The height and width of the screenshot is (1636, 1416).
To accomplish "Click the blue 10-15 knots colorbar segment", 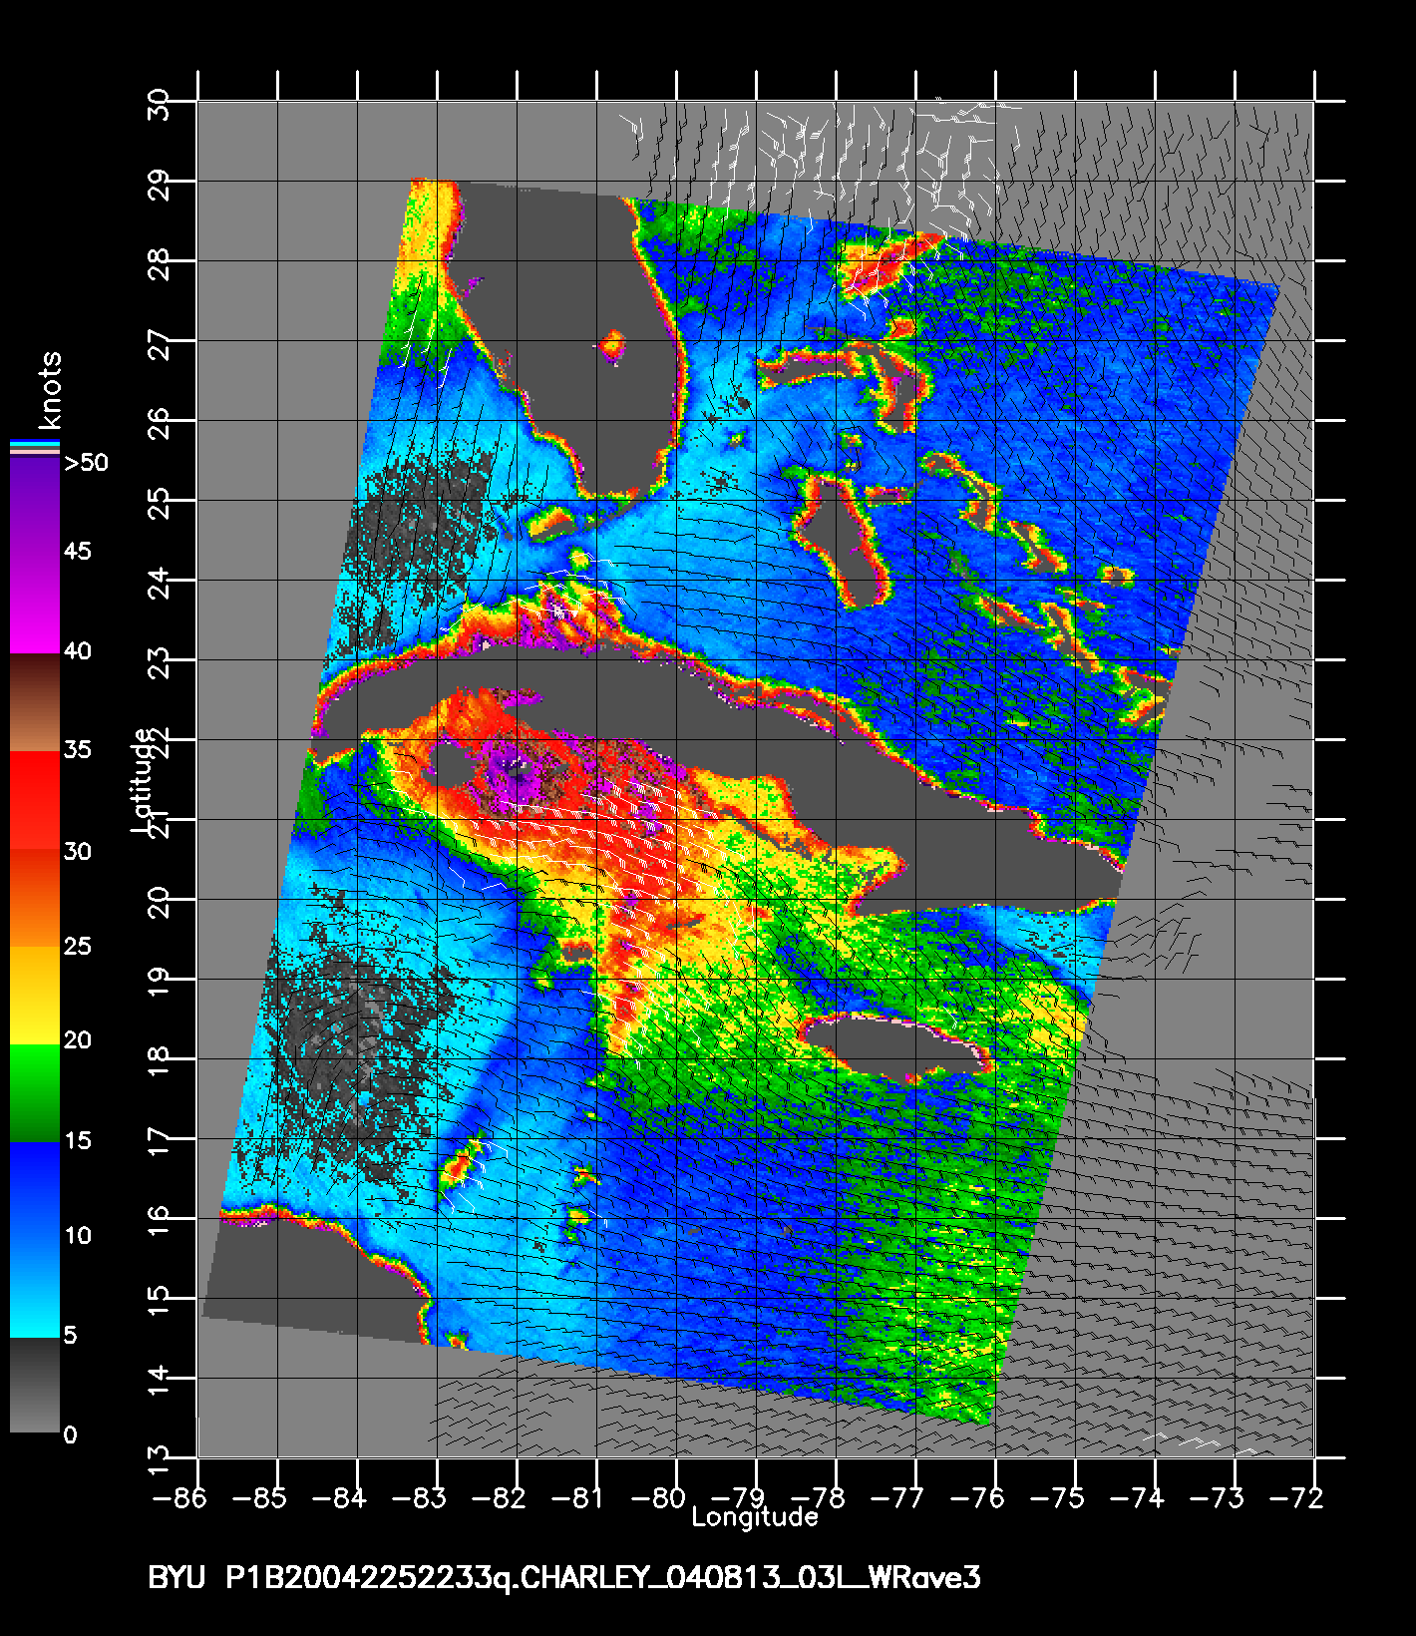I will tap(35, 1190).
